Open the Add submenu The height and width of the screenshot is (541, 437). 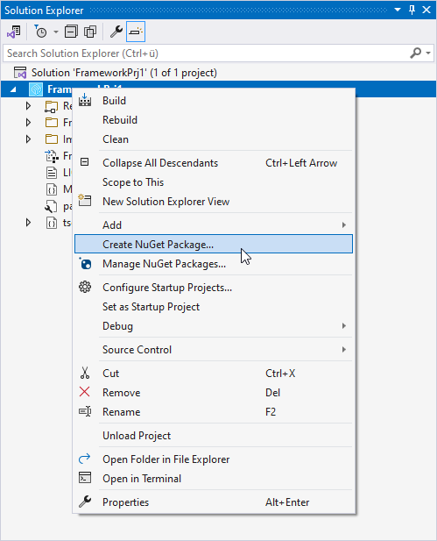[x=214, y=225]
